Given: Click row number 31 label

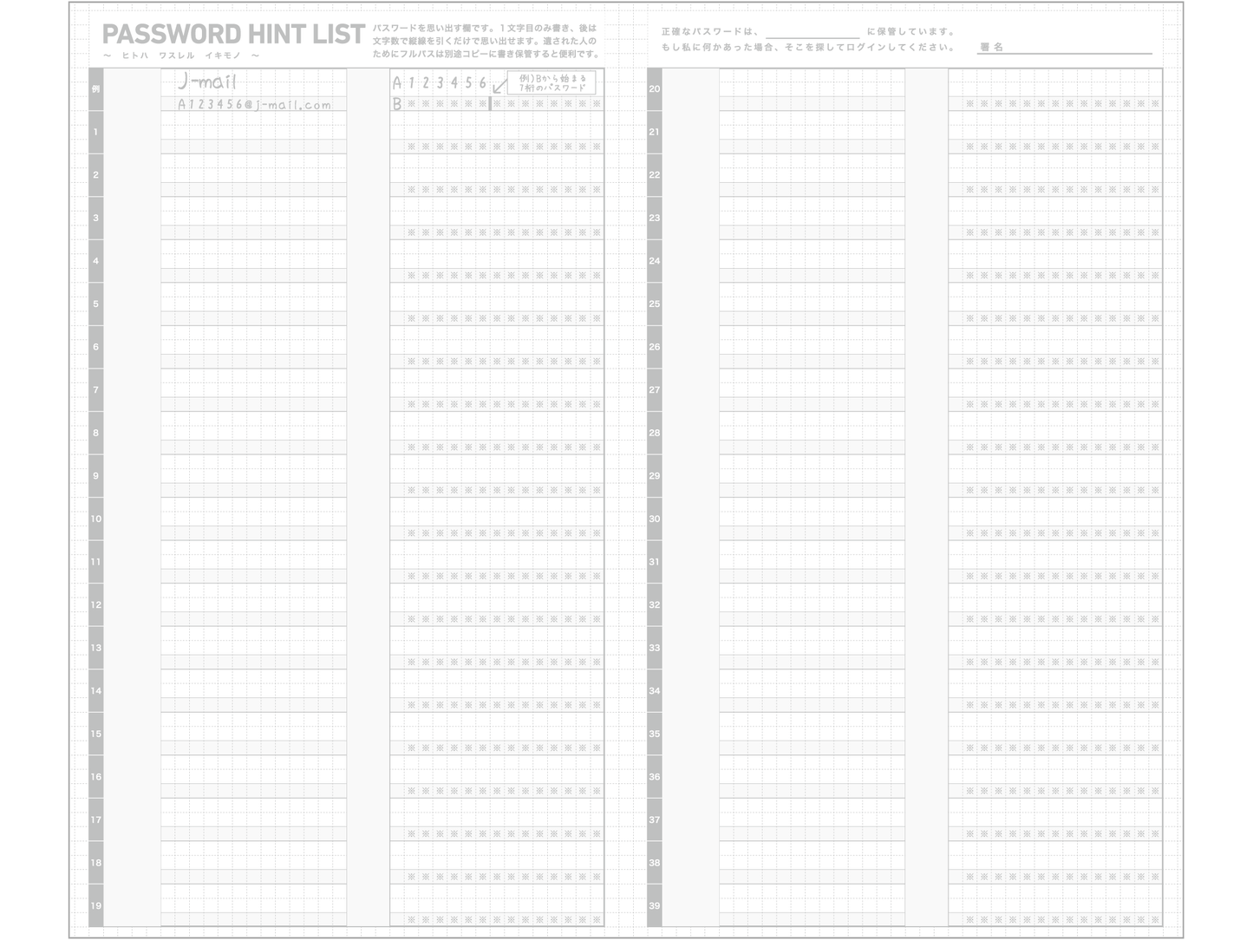Looking at the screenshot, I should pyautogui.click(x=655, y=562).
